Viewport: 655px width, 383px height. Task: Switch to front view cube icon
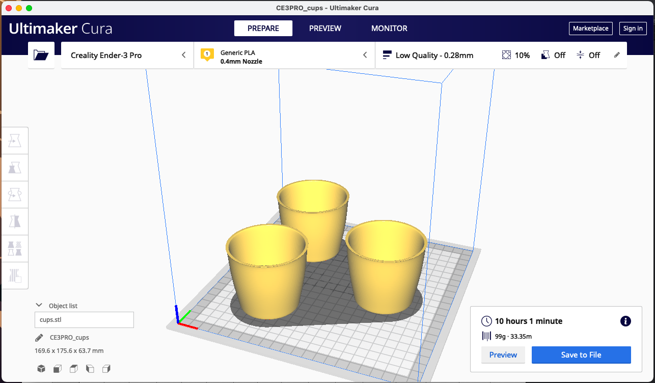pos(58,368)
